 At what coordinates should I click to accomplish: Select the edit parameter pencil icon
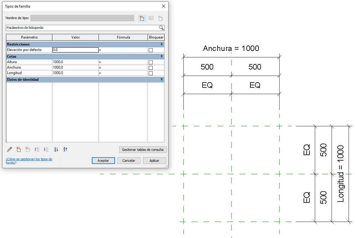pyautogui.click(x=9, y=149)
